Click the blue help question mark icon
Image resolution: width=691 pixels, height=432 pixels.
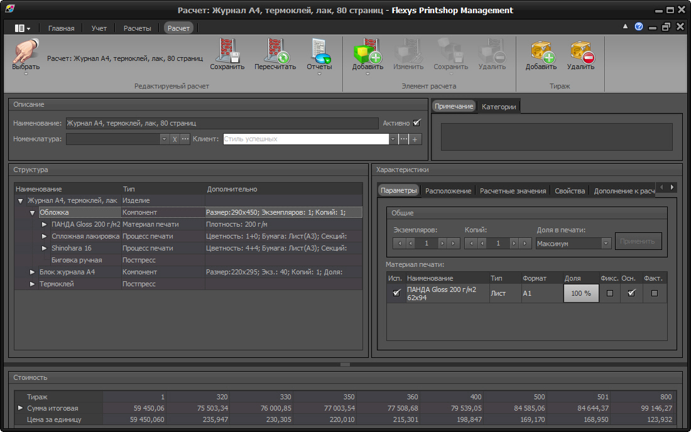click(639, 27)
